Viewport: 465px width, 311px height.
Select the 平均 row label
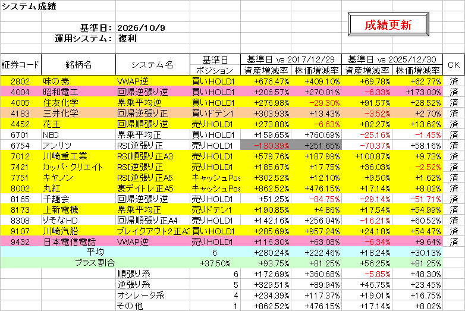(95, 252)
